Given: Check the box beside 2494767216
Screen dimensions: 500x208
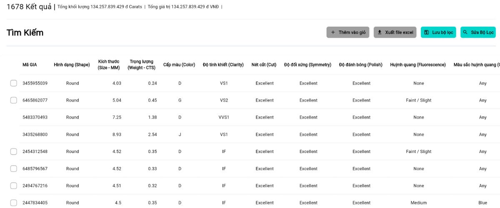Looking at the screenshot, I should tap(14, 186).
